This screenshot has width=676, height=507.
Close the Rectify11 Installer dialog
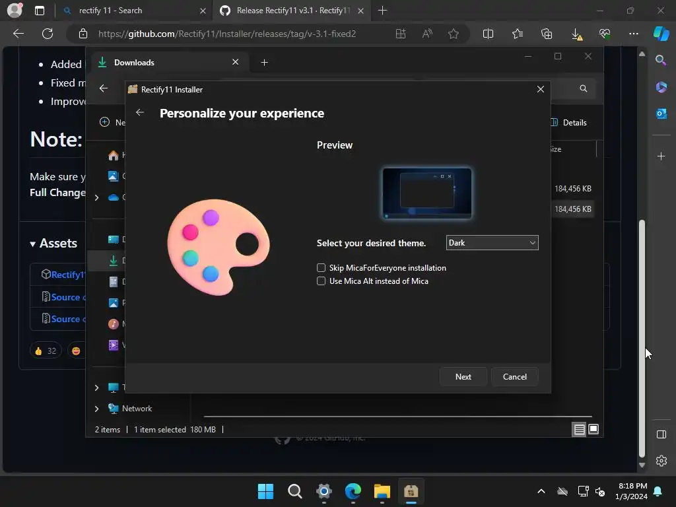tap(540, 89)
